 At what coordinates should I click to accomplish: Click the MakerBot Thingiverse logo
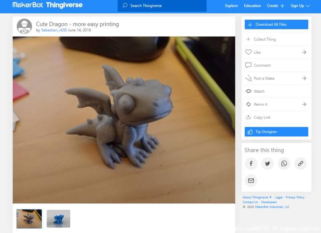coord(47,5)
